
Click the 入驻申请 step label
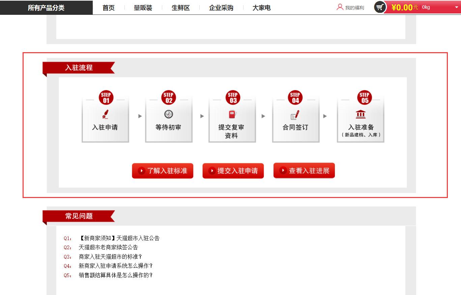click(105, 127)
